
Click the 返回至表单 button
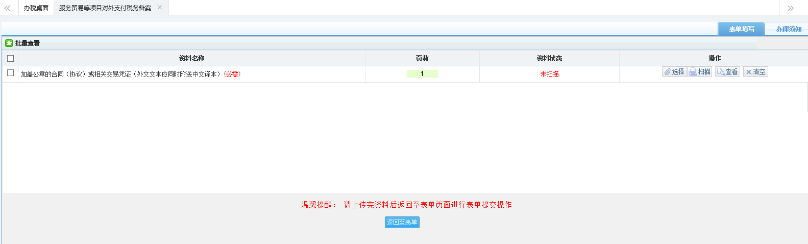402,222
